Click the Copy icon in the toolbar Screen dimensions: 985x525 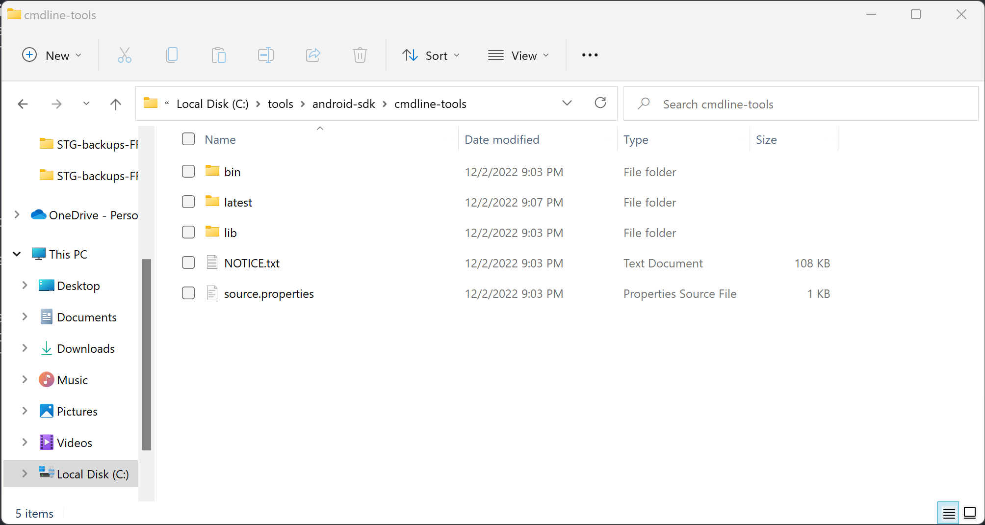pos(171,55)
